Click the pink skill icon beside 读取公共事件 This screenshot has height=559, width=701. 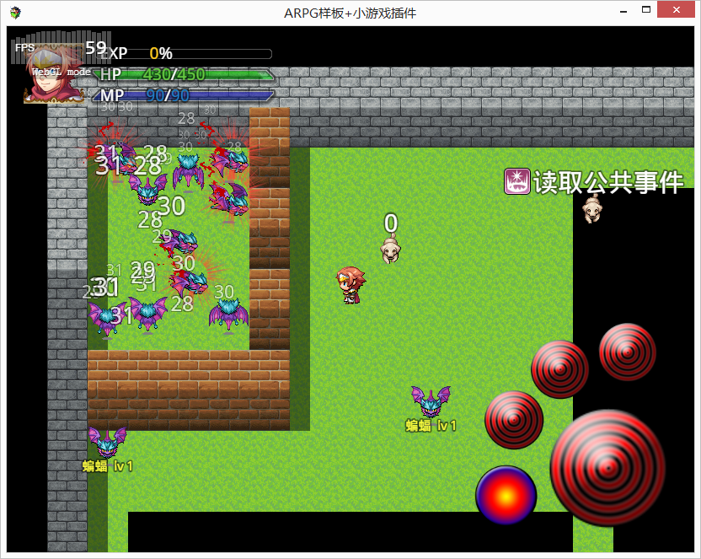[x=517, y=181]
